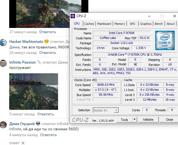The width and height of the screenshot is (178, 145).
Task: Expand the Tools dropdown arrow
Action: 134,120
